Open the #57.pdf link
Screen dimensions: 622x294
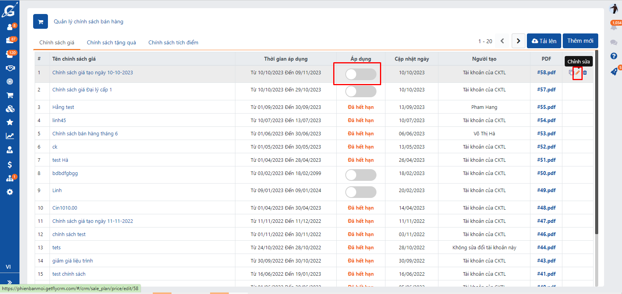tap(546, 90)
